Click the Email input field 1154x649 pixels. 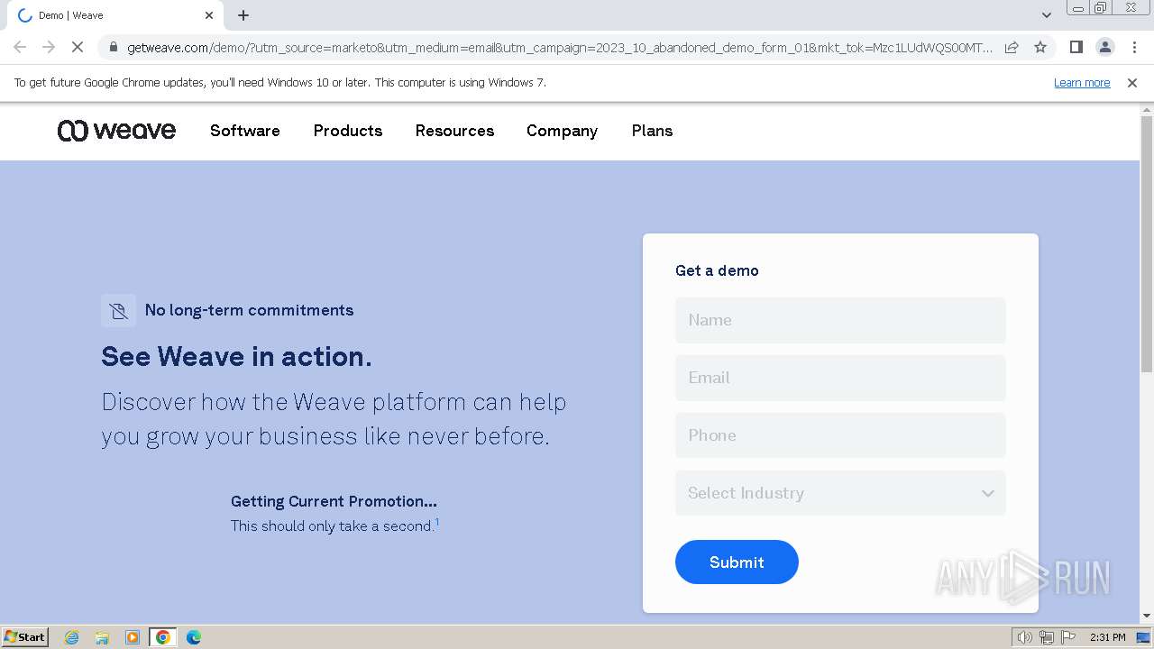coord(840,378)
